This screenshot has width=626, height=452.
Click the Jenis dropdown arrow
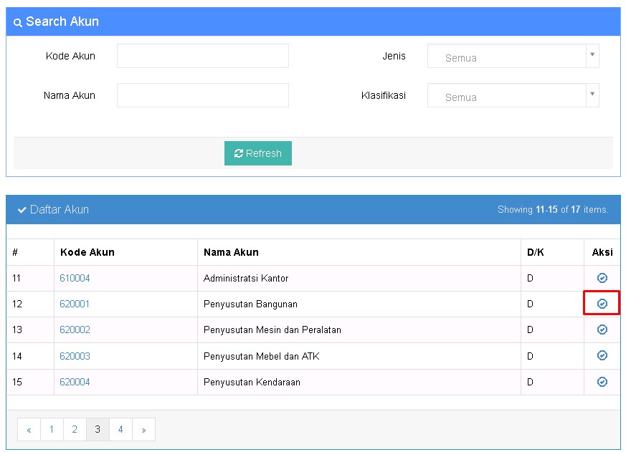(x=592, y=55)
